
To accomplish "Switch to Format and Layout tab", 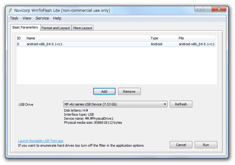I will coord(56,28).
